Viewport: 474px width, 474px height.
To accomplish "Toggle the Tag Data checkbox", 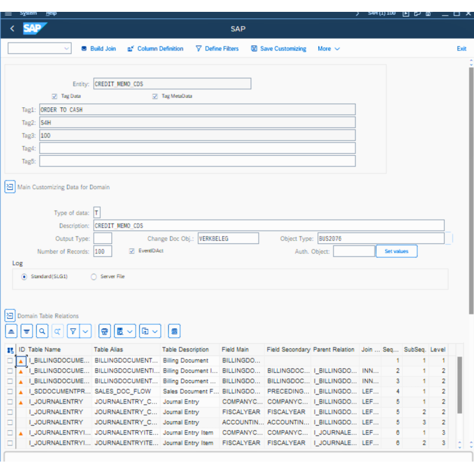I will (55, 96).
